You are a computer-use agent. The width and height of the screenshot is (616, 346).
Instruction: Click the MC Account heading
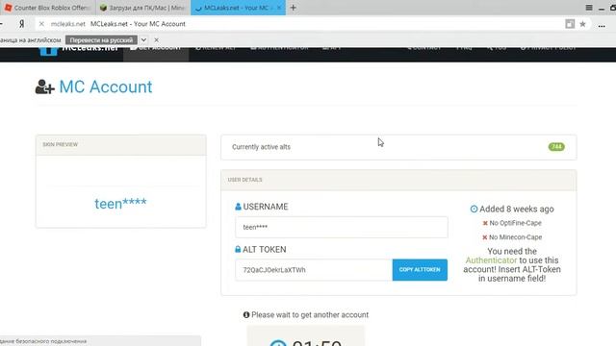coord(105,86)
